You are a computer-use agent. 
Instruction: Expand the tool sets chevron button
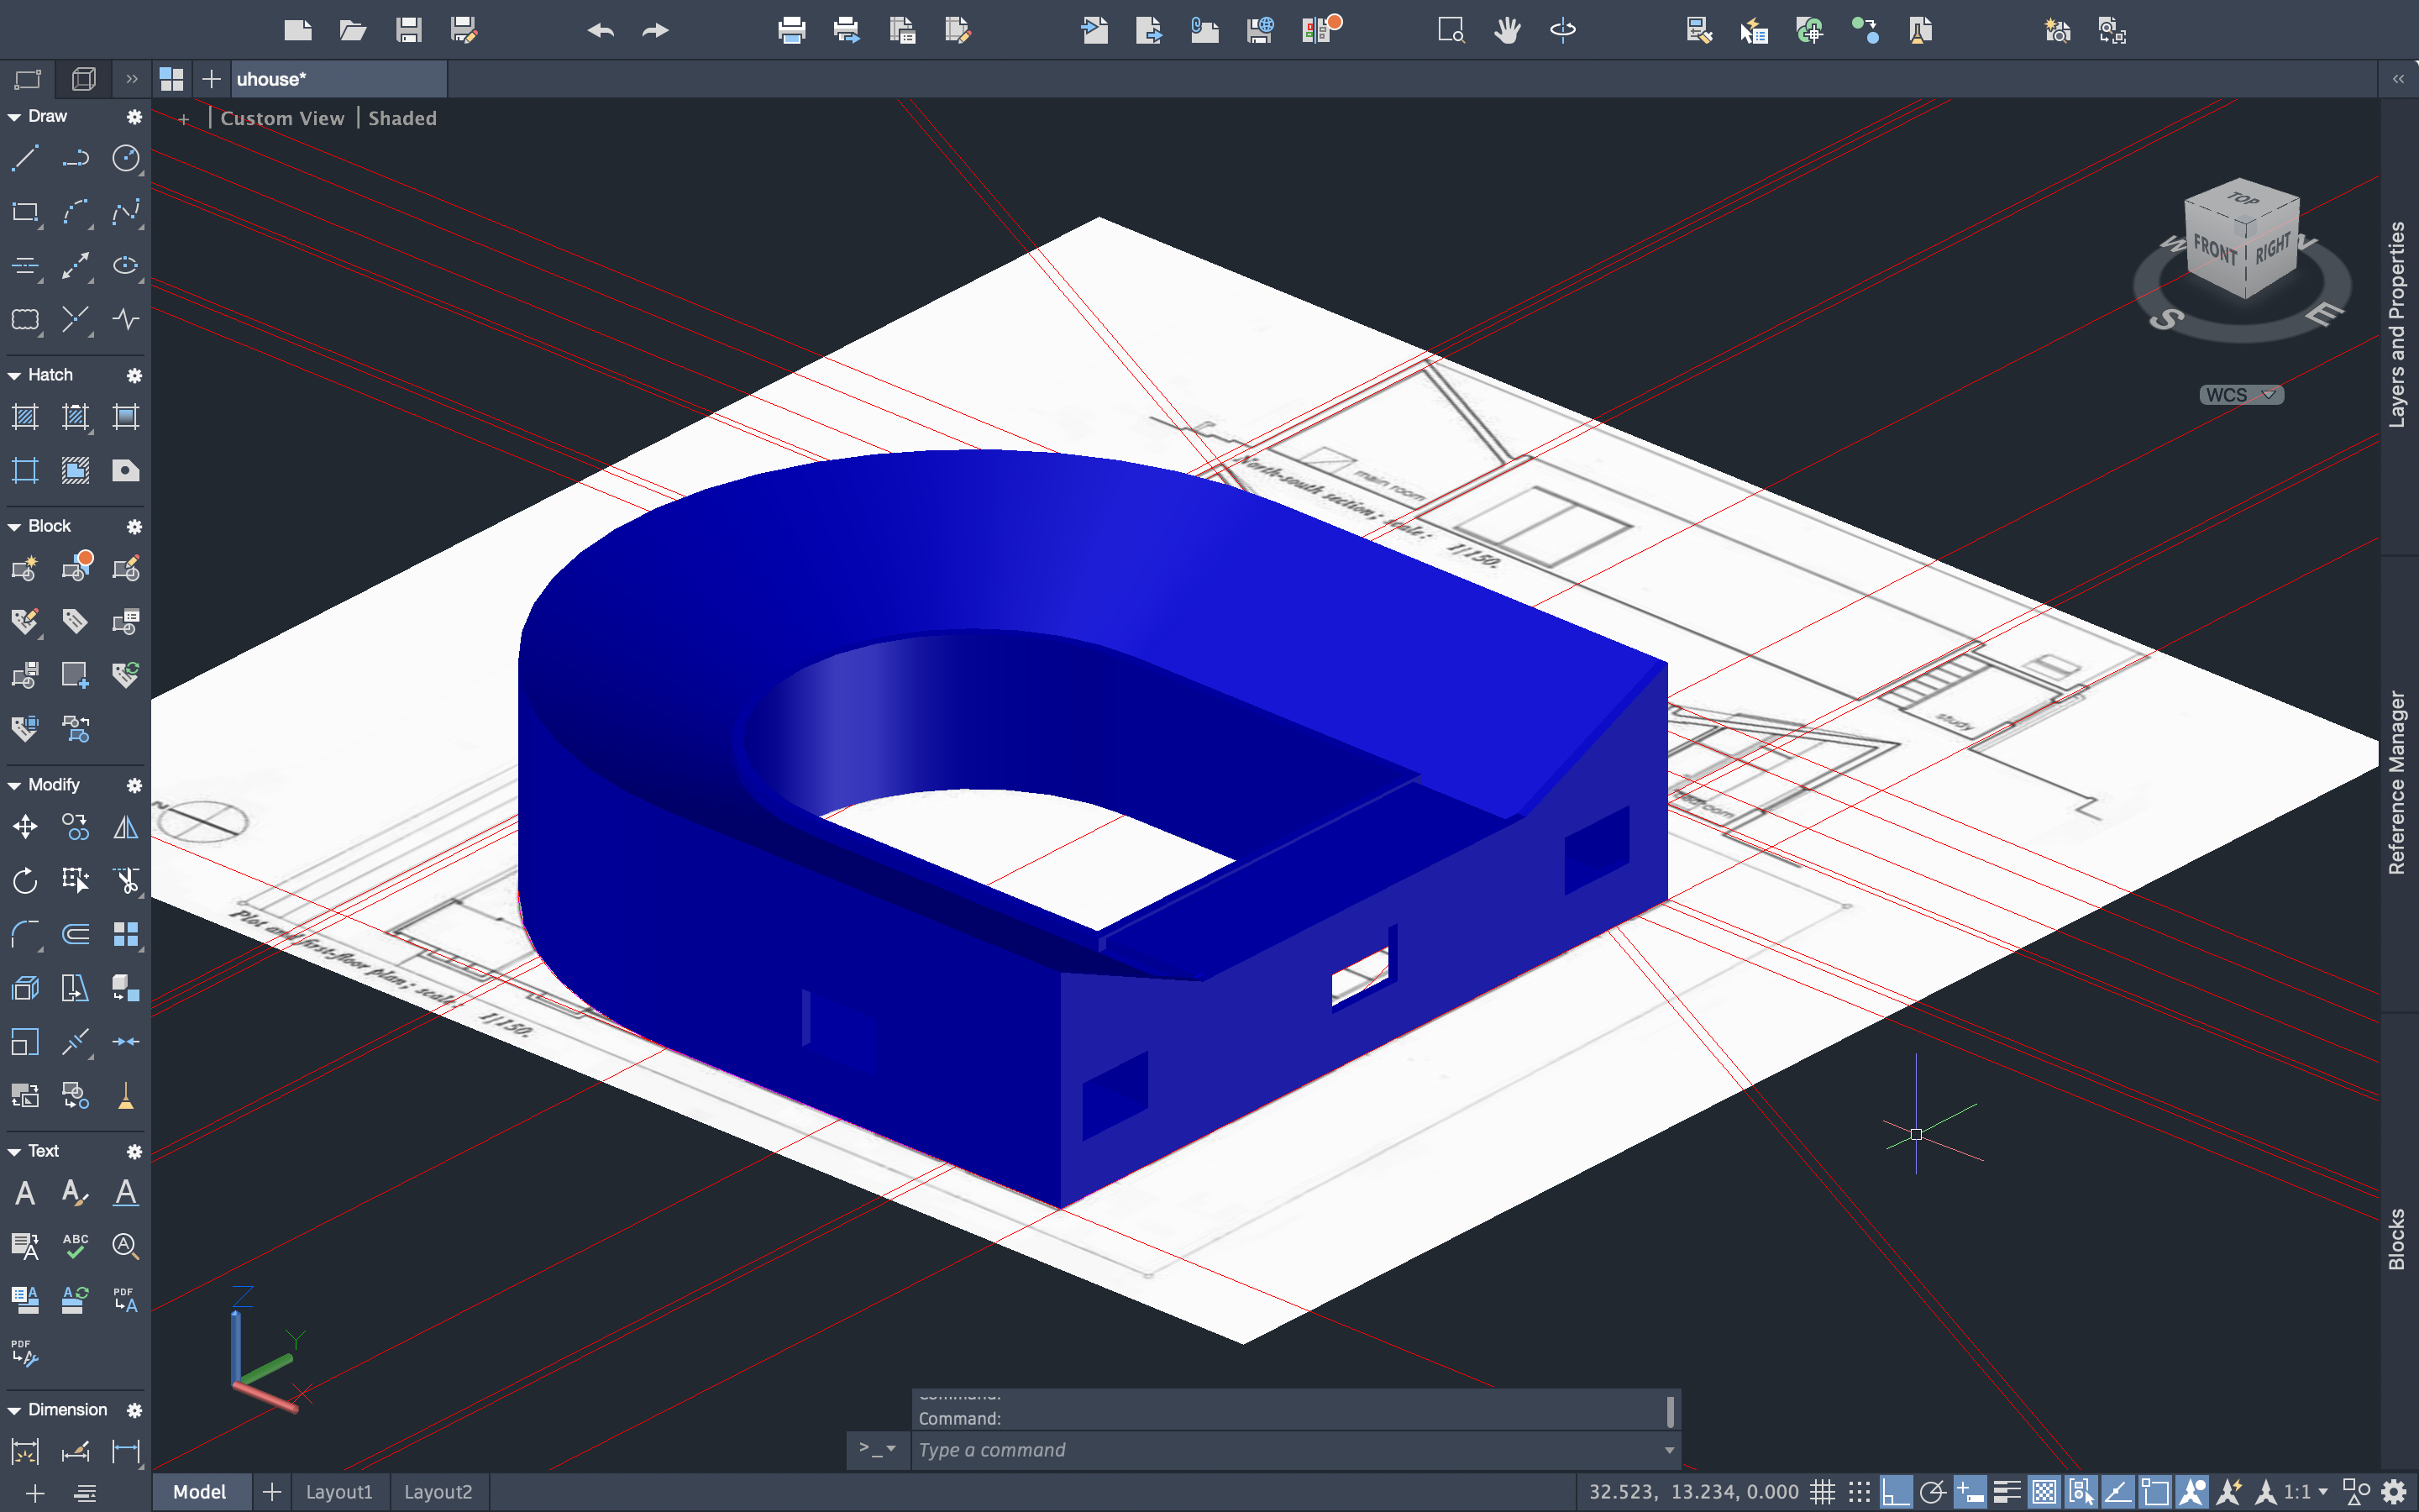point(132,79)
